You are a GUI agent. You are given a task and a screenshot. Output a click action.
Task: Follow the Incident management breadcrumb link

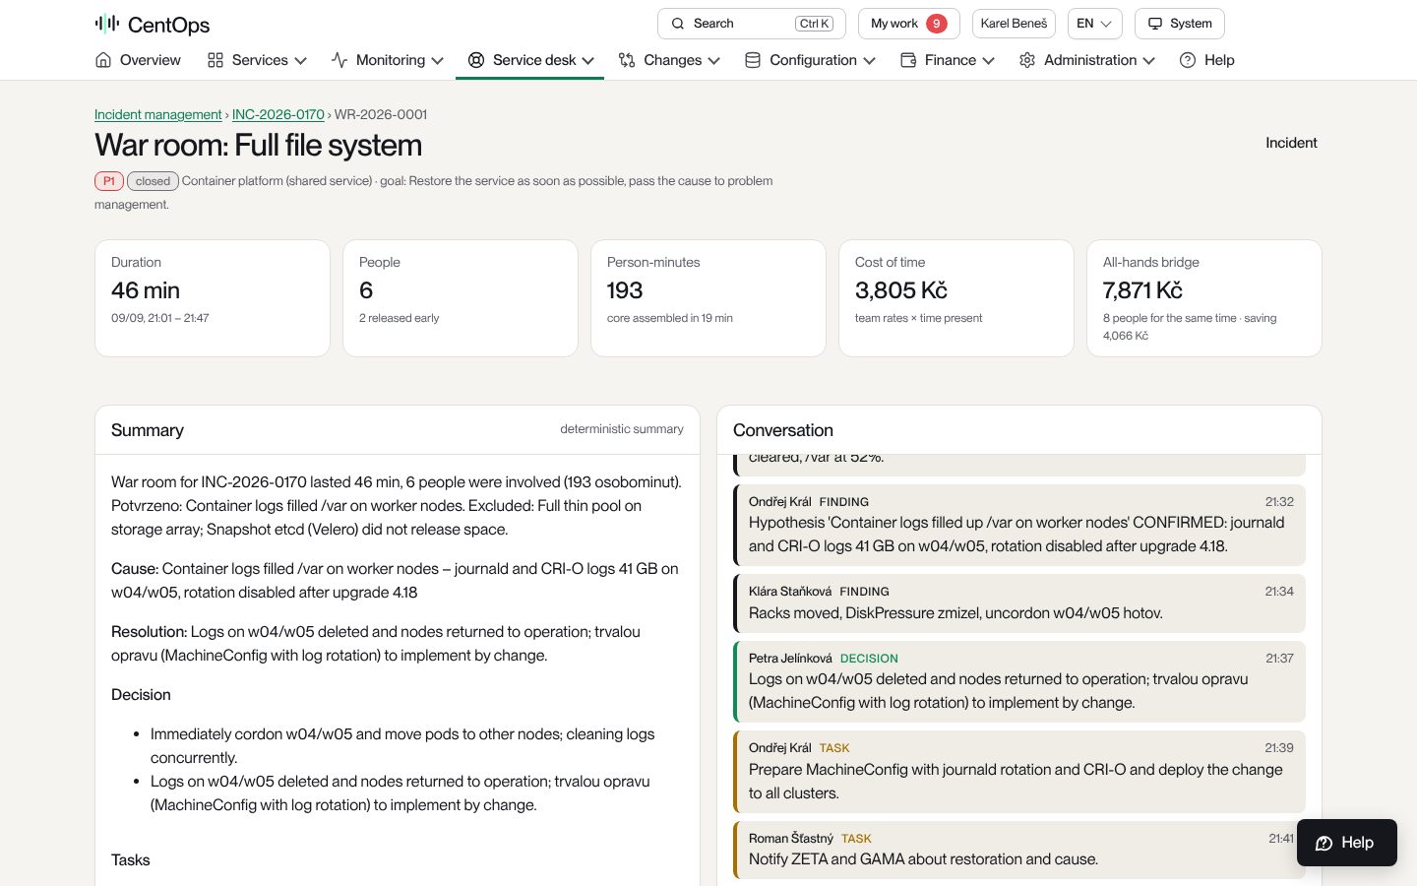158,114
